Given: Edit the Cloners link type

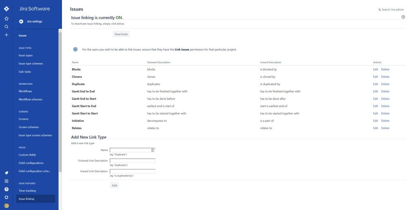Looking at the screenshot, I should (x=376, y=77).
